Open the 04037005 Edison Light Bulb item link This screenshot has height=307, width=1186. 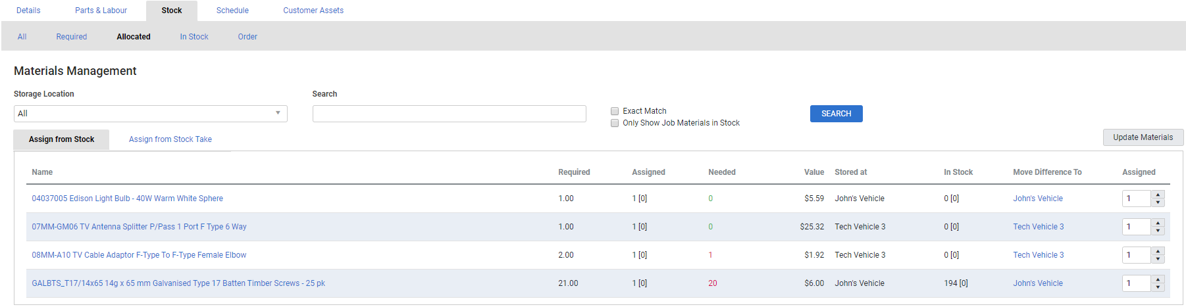(x=127, y=199)
